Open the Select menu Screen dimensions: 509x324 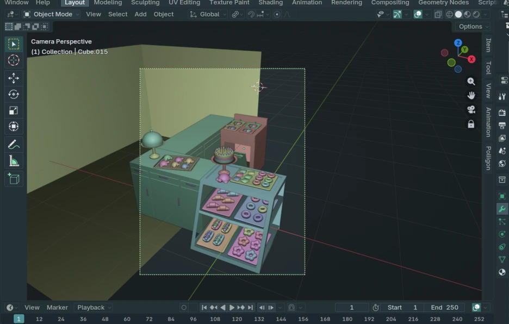(x=117, y=14)
